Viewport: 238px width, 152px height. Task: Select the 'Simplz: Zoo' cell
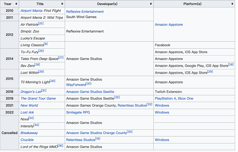pos(42,31)
